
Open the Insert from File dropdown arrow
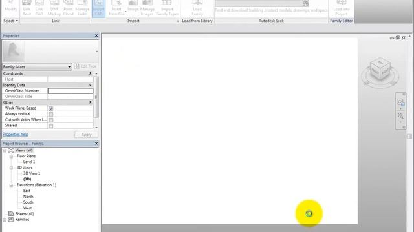pos(125,12)
